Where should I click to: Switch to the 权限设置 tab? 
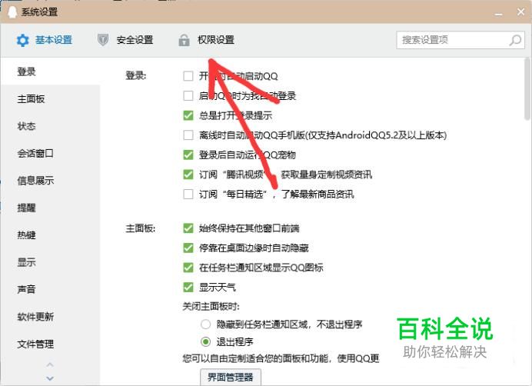point(206,40)
